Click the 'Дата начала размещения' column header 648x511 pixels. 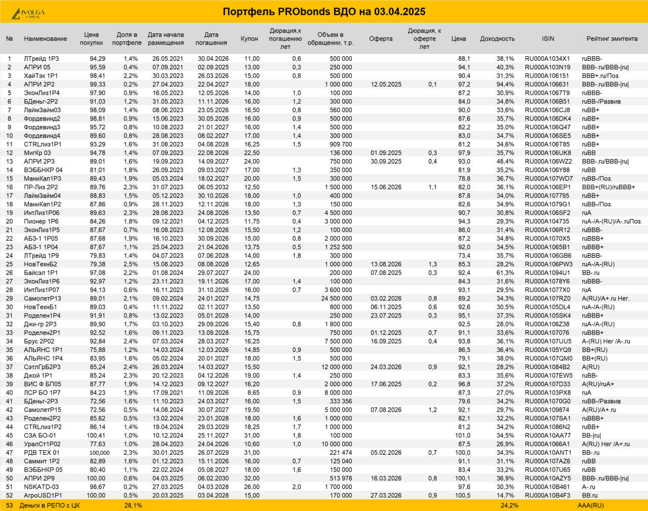pyautogui.click(x=166, y=38)
